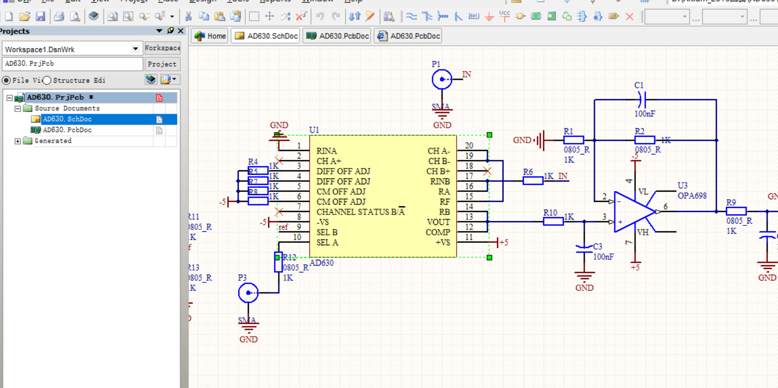Pin the Projects panel
This screenshot has height=388, width=778.
pos(170,31)
